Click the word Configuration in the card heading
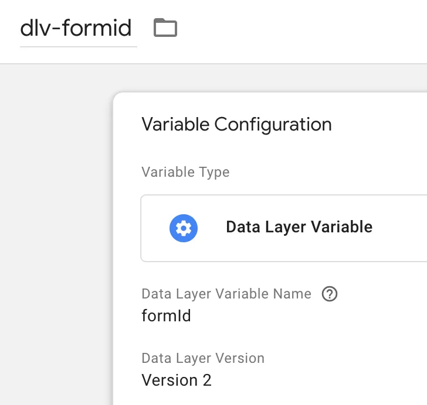 (273, 125)
